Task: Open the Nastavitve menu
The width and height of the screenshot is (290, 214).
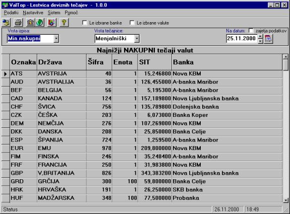Action: pos(33,13)
